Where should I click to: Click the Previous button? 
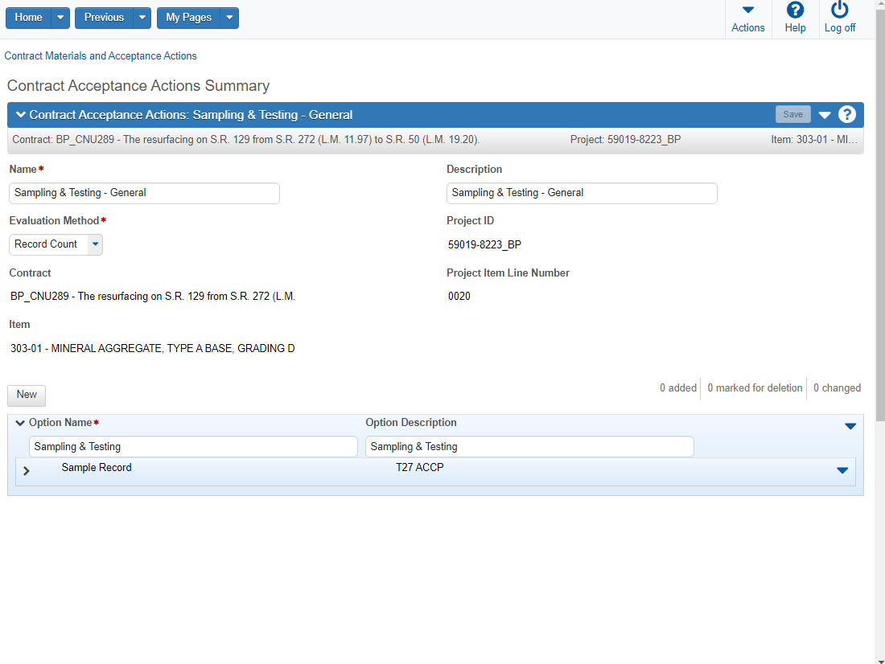click(104, 18)
